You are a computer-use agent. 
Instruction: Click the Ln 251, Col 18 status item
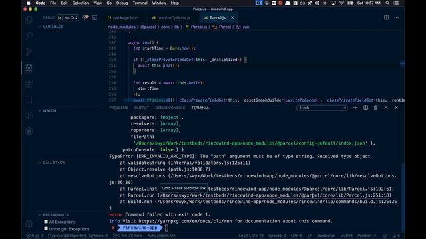coord(251,236)
